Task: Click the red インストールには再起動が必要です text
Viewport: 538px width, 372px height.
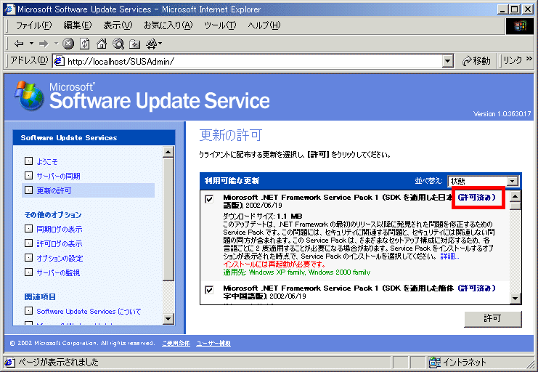Action: tap(274, 264)
